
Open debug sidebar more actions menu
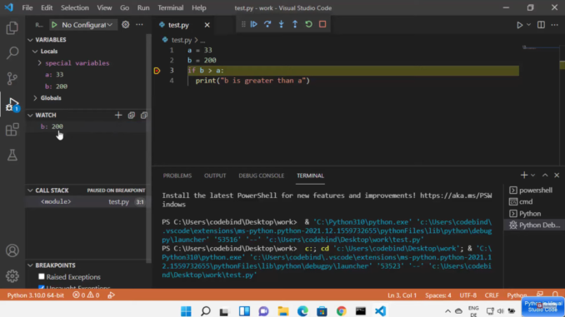(139, 24)
